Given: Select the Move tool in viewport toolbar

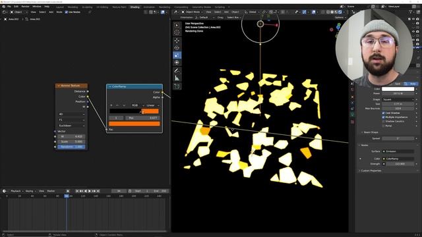Looking at the screenshot, I should click(177, 40).
